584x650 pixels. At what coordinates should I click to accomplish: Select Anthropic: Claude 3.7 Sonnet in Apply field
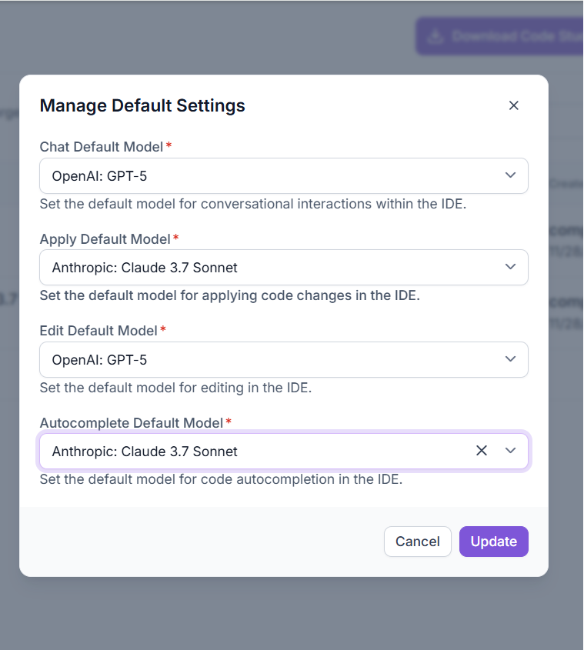point(231,267)
